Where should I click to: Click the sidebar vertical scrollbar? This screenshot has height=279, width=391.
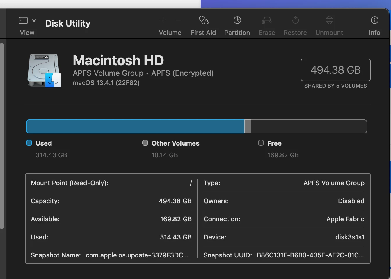click(x=2, y=136)
